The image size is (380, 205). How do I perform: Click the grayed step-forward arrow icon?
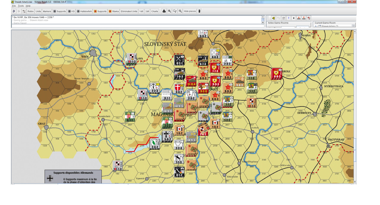pos(19,11)
